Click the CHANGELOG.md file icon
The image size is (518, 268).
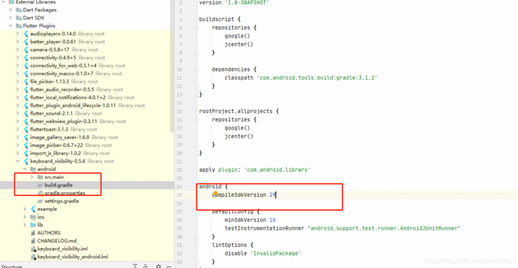33,241
